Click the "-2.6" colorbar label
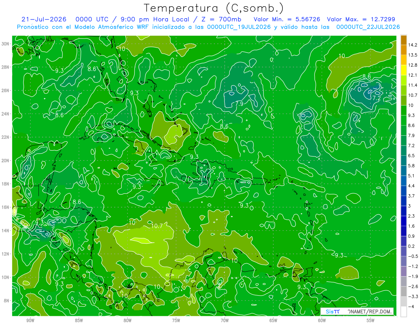Screen dimensions: 420x325 [413, 286]
